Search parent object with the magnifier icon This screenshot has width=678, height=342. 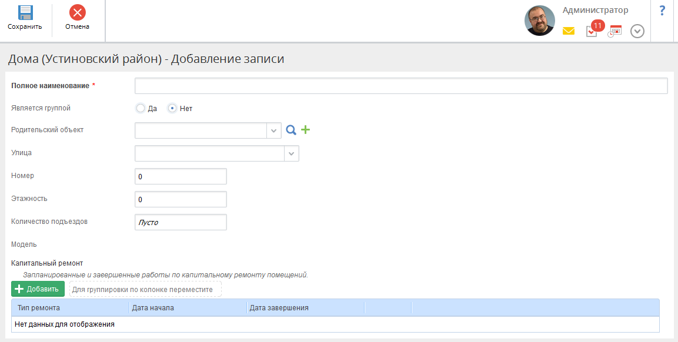[x=291, y=130]
